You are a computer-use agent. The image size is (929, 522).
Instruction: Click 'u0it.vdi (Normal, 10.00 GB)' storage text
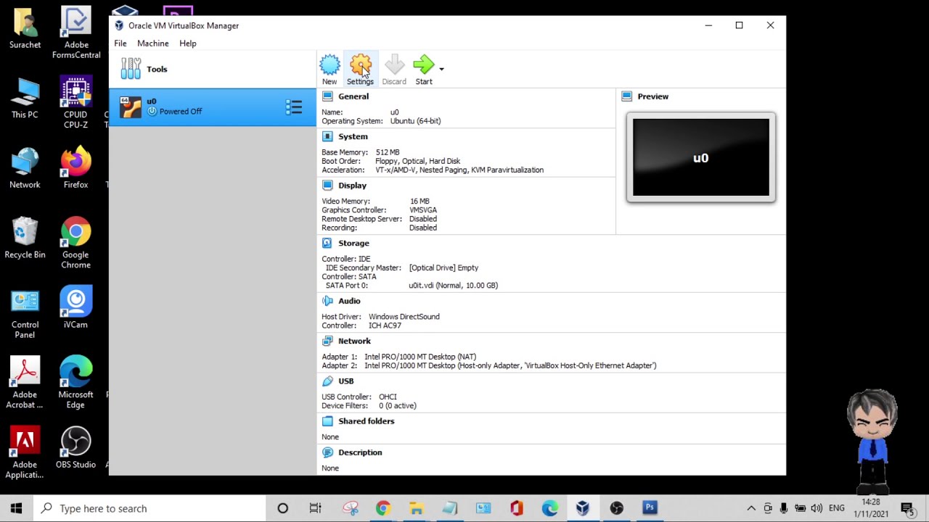pos(453,286)
